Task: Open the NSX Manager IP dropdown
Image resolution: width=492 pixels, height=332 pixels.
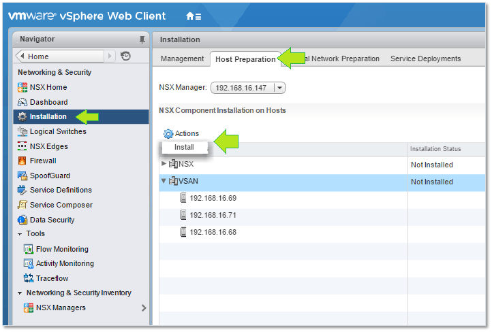Action: pos(279,88)
